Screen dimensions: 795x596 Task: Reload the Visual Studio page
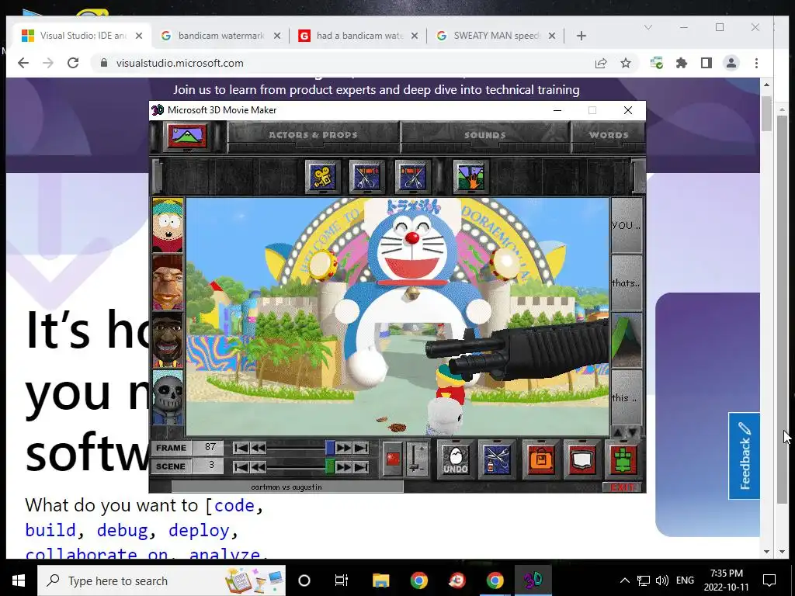(73, 63)
